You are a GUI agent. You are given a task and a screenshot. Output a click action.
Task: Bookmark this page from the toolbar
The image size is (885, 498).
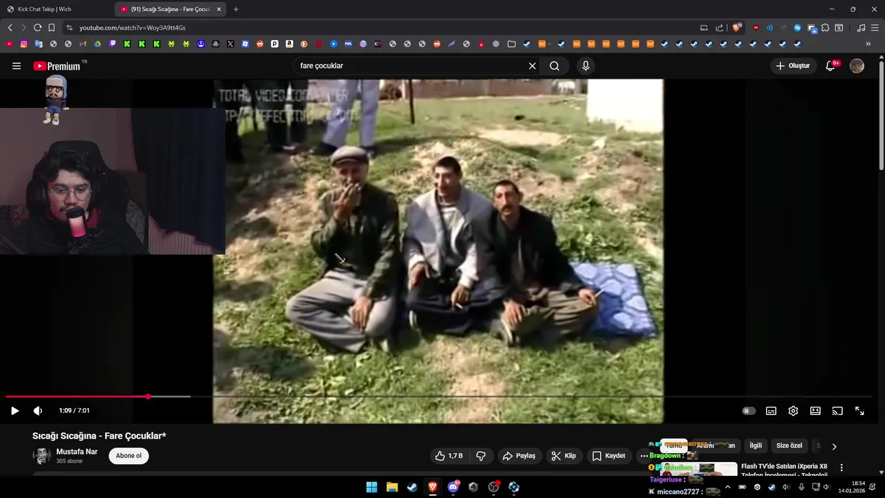[x=51, y=28]
